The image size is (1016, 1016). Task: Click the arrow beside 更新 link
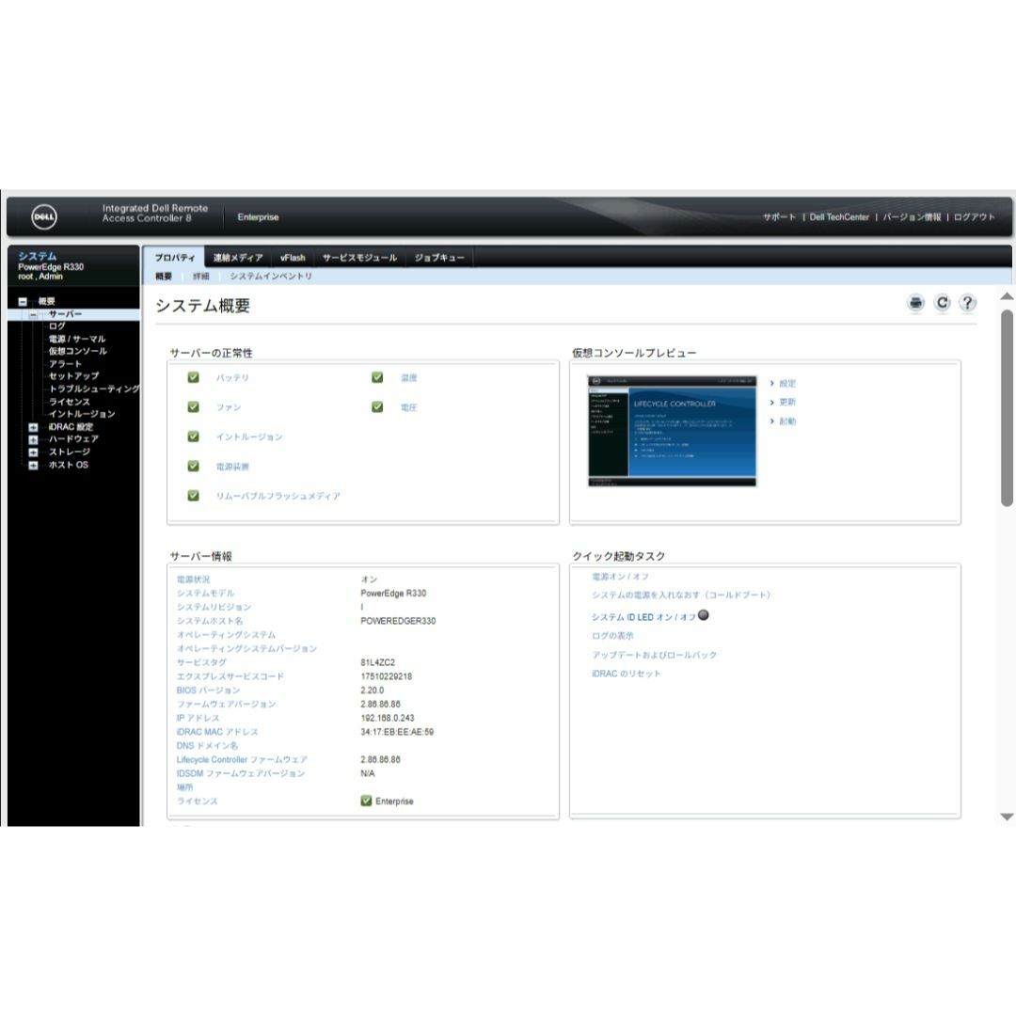pos(771,403)
